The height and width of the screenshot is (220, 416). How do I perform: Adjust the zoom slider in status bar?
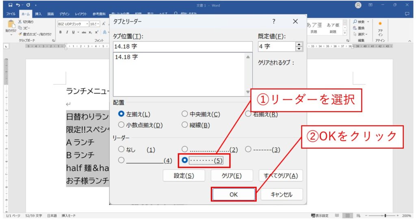pyautogui.click(x=385, y=216)
